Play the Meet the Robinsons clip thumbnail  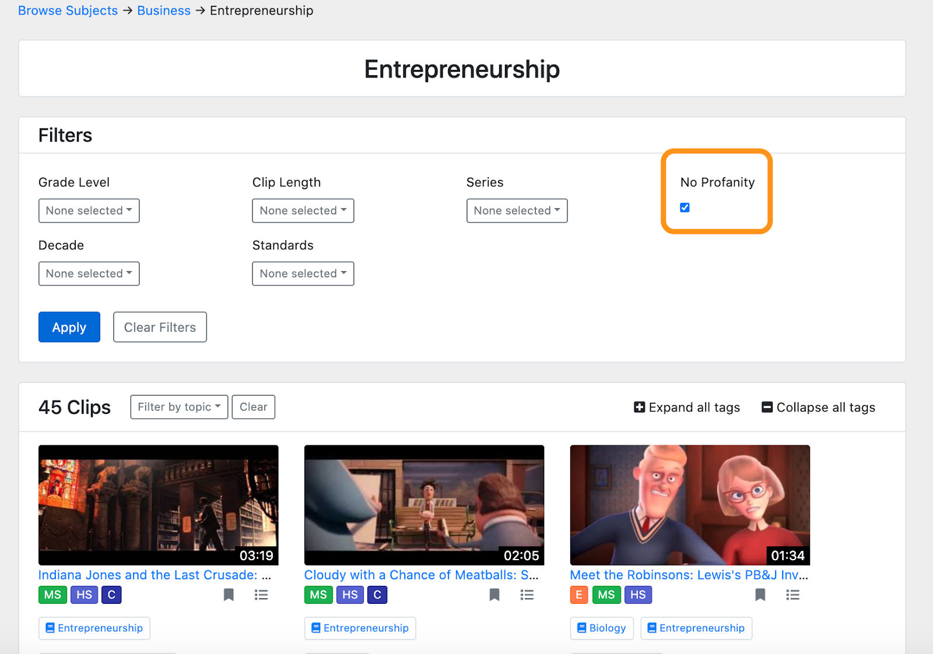pos(690,505)
